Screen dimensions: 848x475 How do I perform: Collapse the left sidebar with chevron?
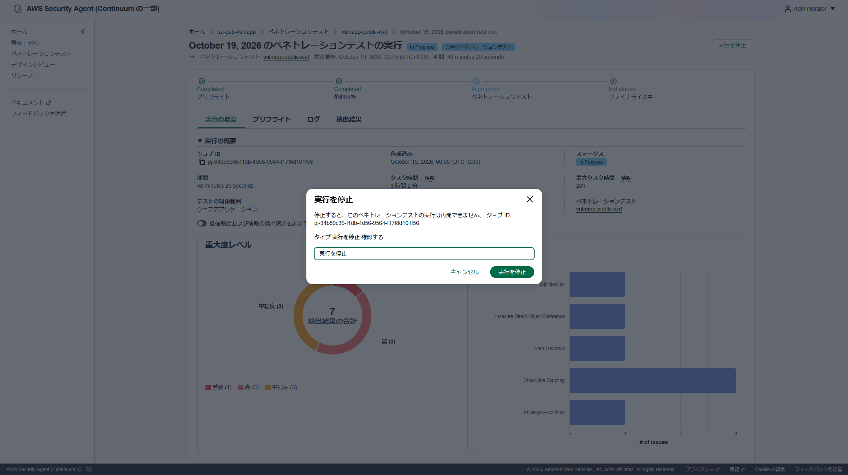pyautogui.click(x=83, y=32)
